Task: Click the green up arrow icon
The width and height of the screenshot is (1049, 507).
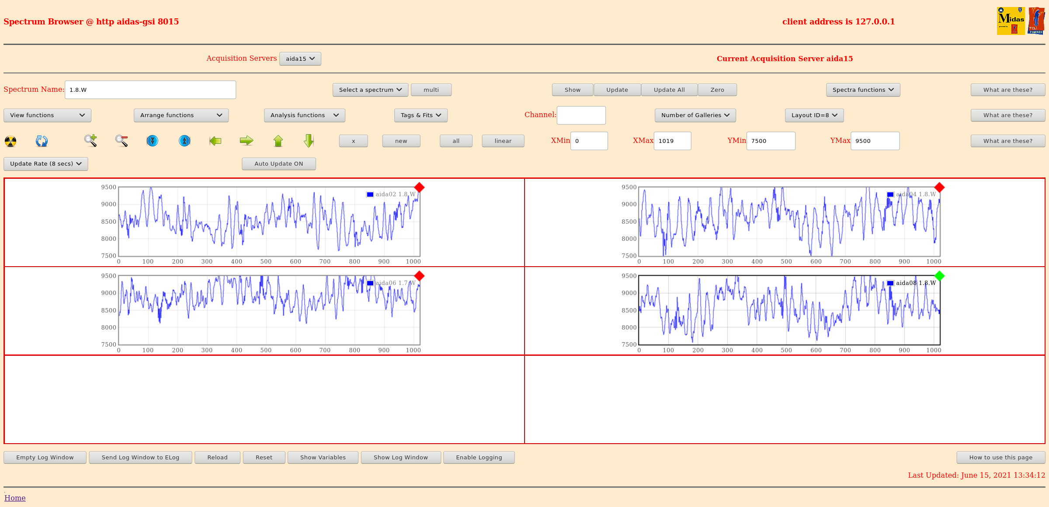Action: pos(278,141)
